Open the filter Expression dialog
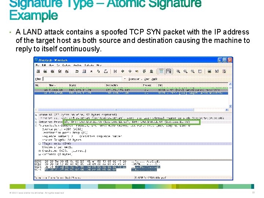 [x=134, y=79]
